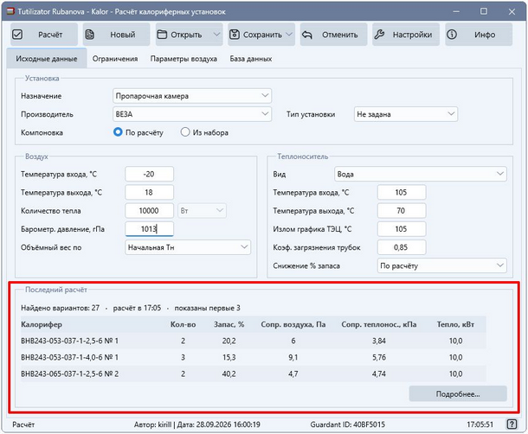This screenshot has width=528, height=434.
Task: Click Найдено вариантов: 27 text
Action: click(61, 308)
